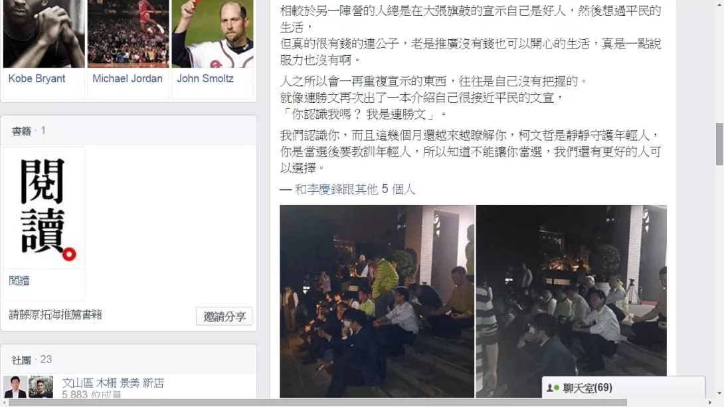Expand the 聊天室(69) chat bar

coord(623,388)
